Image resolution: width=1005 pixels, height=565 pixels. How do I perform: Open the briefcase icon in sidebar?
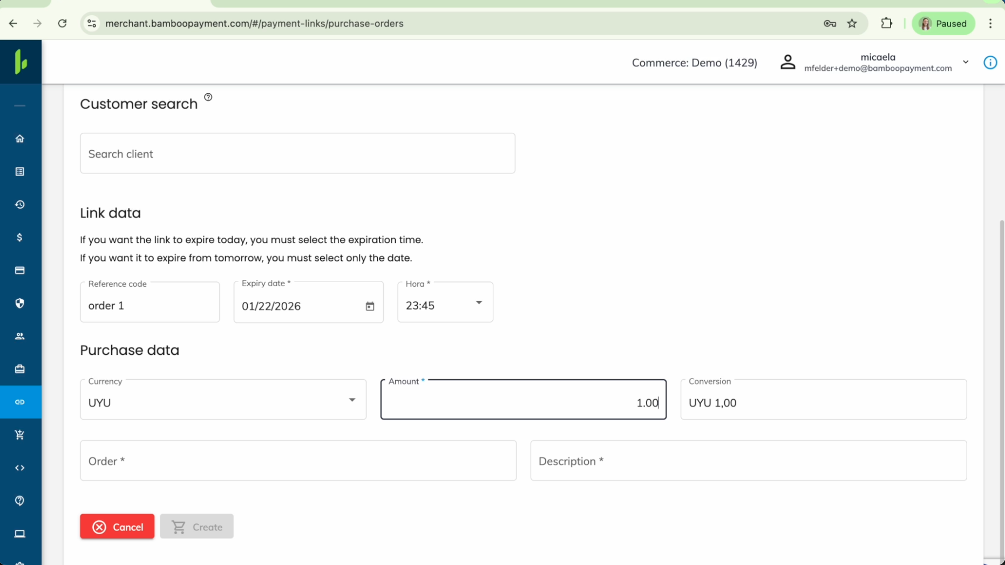pyautogui.click(x=20, y=369)
